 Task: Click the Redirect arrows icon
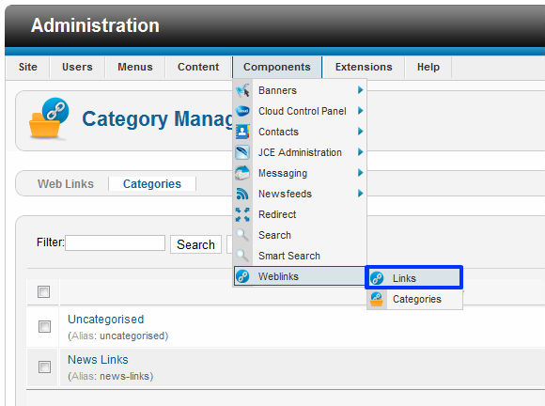tap(242, 214)
